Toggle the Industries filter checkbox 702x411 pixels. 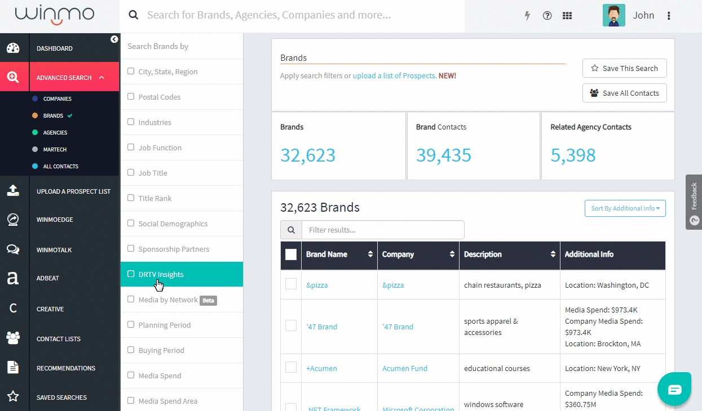click(131, 122)
